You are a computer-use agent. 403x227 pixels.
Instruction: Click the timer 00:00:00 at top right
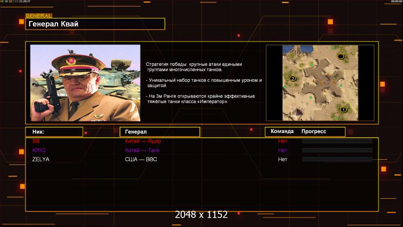(x=397, y=1)
